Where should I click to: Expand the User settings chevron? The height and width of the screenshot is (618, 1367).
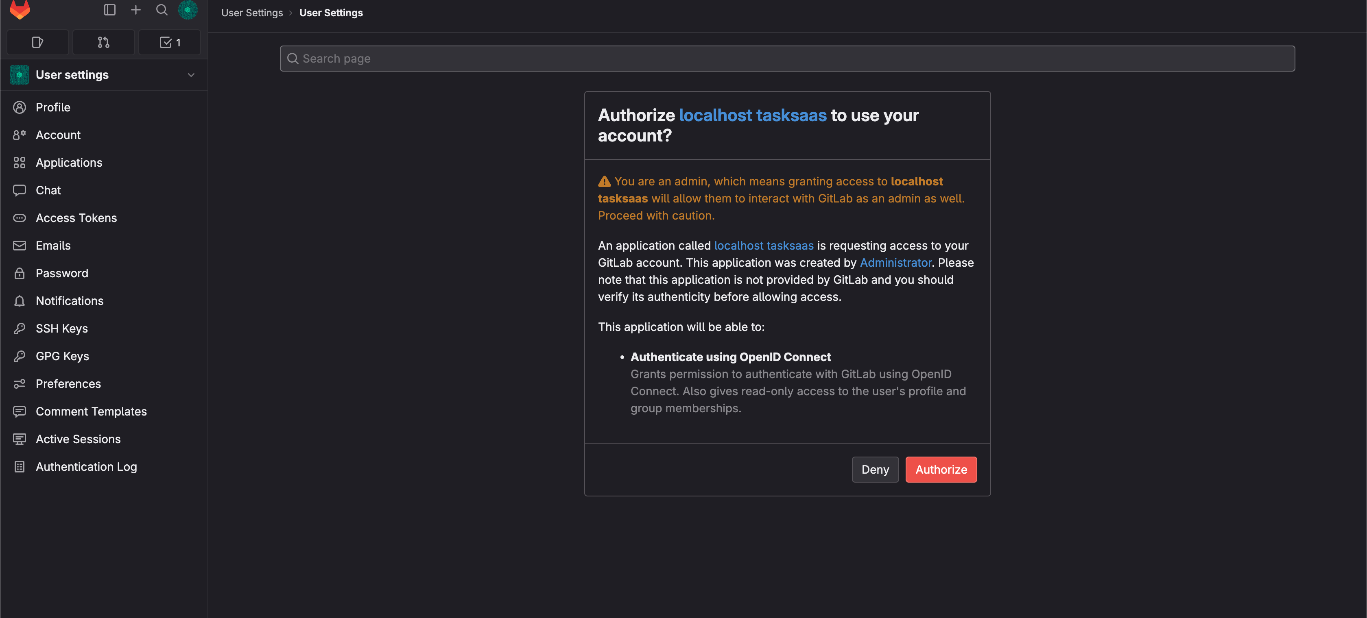(191, 75)
